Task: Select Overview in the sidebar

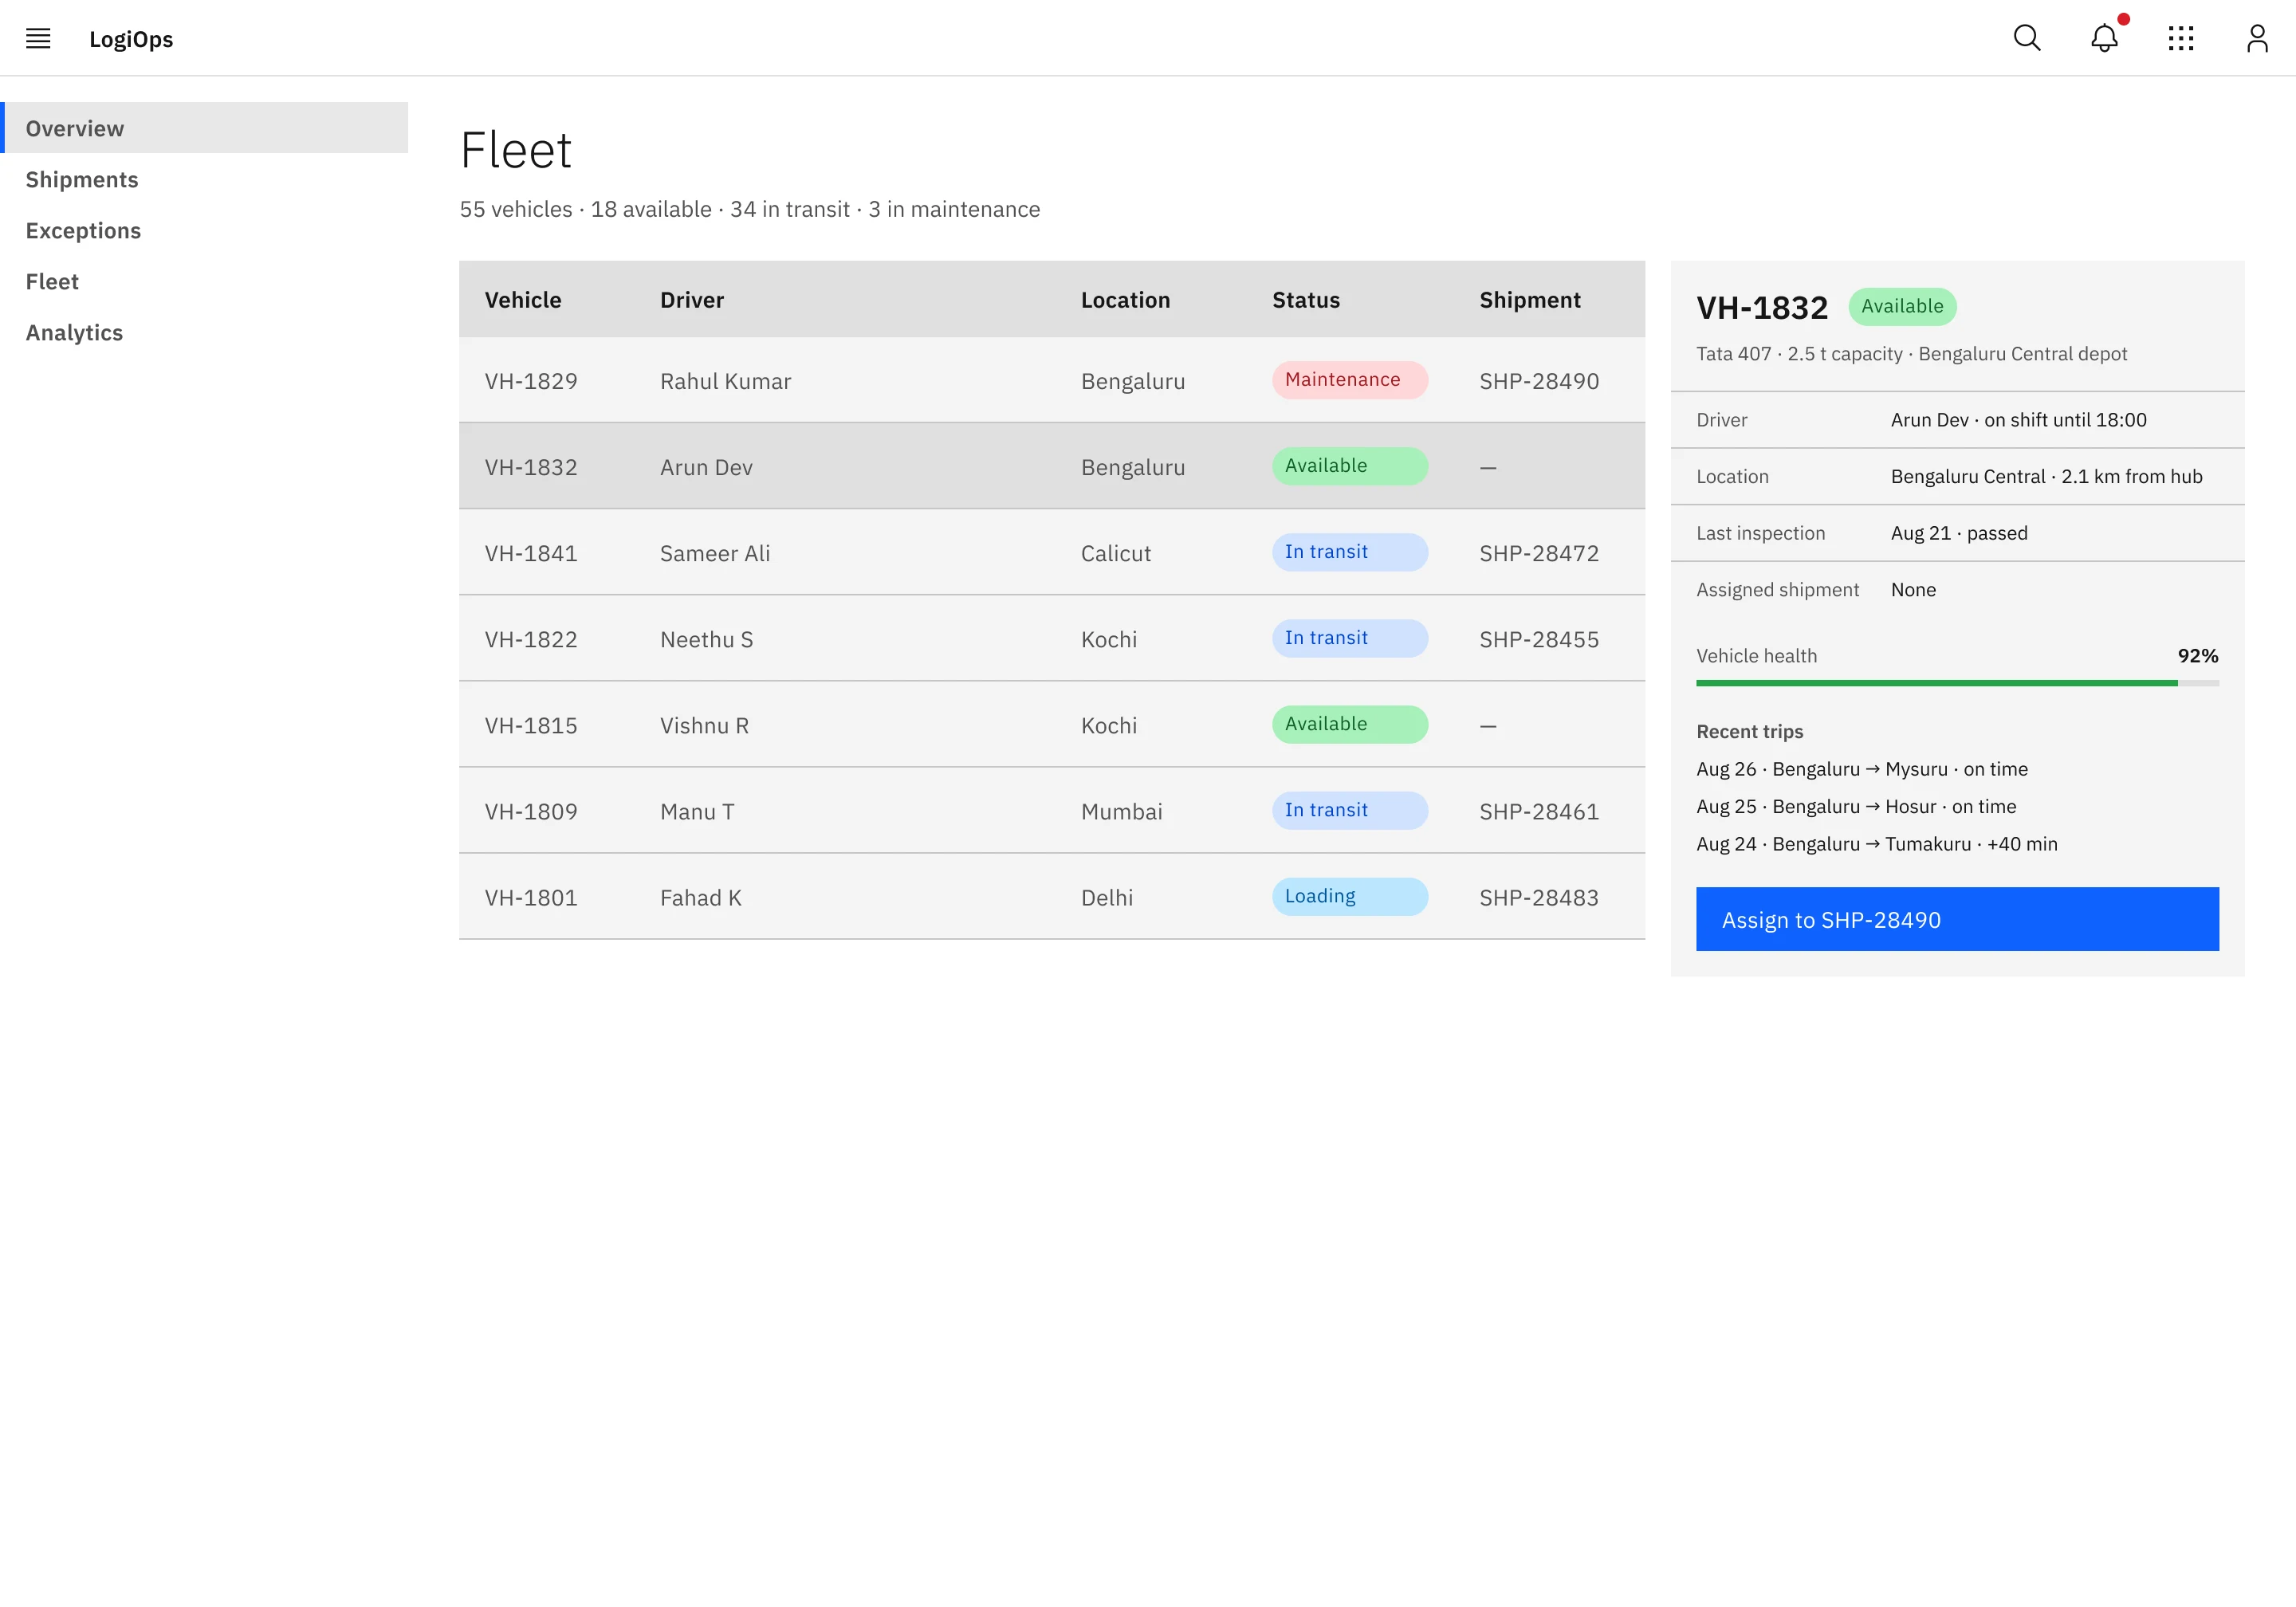Action: pyautogui.click(x=204, y=128)
